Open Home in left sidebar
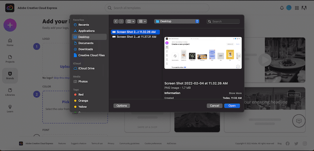The width and height of the screenshot is (314, 151). pyautogui.click(x=10, y=42)
